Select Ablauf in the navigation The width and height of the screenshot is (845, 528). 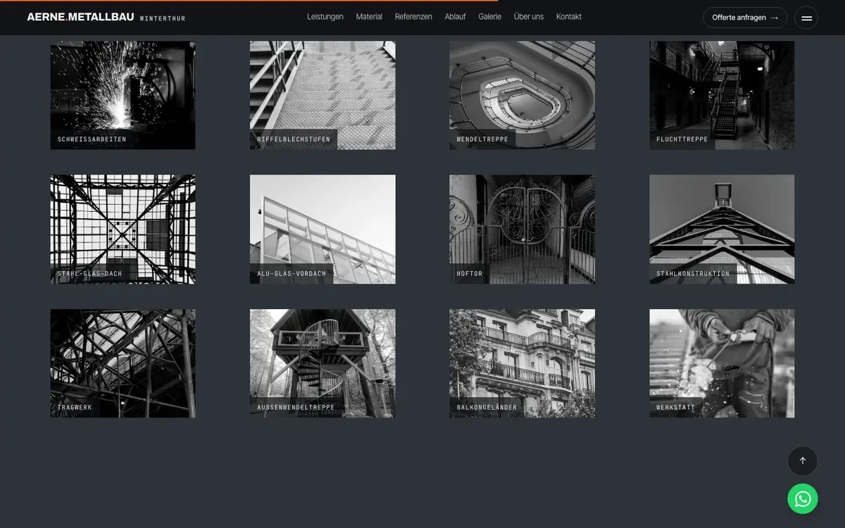click(x=455, y=17)
